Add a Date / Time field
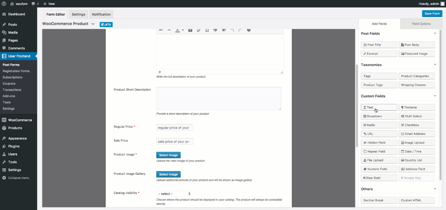Viewport: 446px width, 210px height. [417, 151]
